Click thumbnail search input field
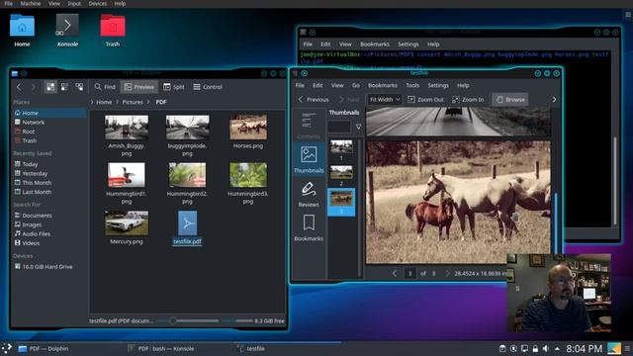The width and height of the screenshot is (633, 356). 339,127
